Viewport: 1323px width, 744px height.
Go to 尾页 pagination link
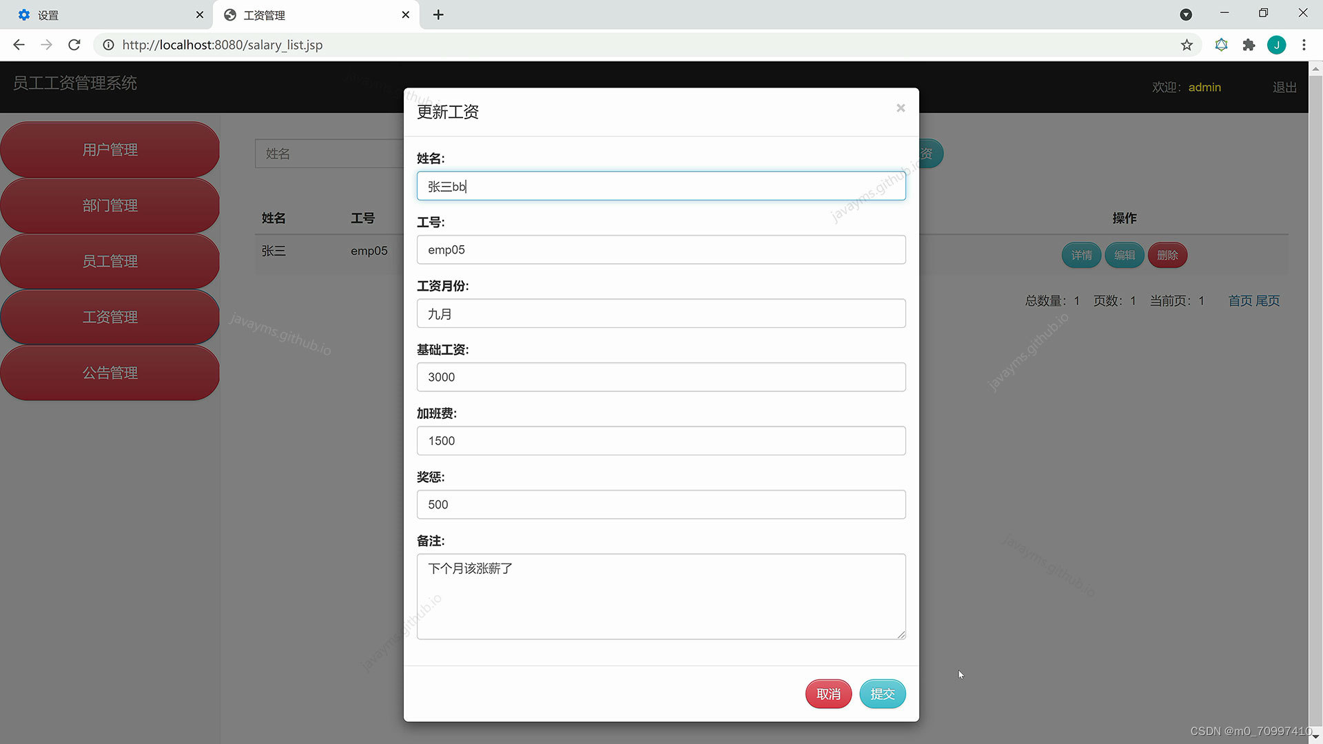1267,301
